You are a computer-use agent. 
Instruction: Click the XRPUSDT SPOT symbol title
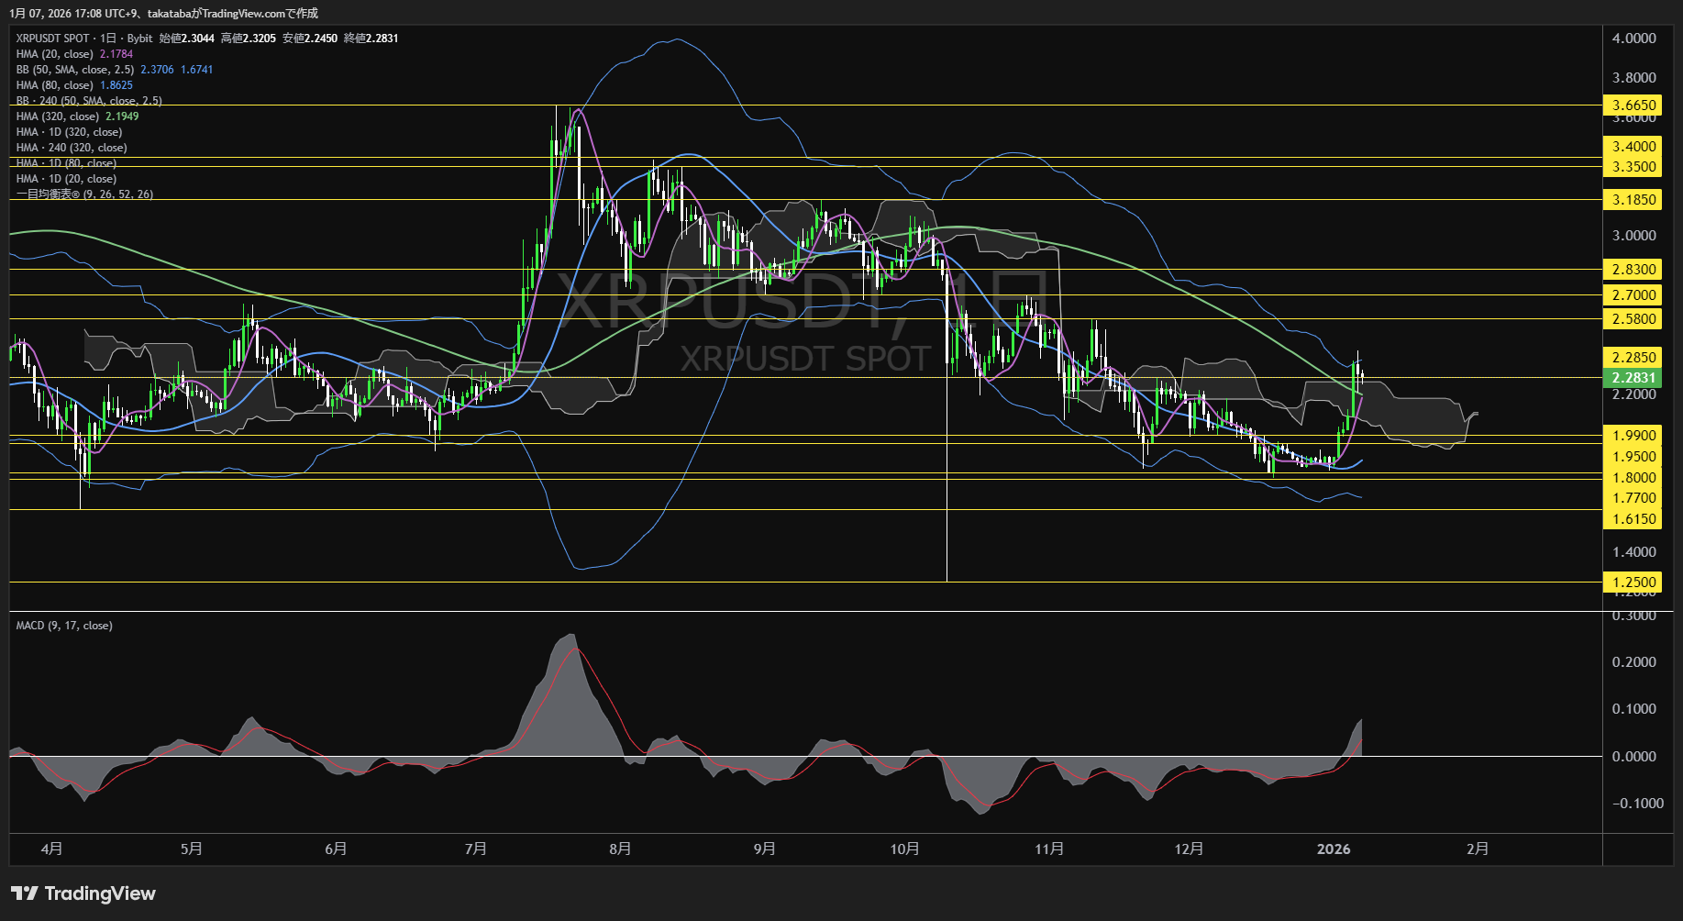pyautogui.click(x=52, y=39)
